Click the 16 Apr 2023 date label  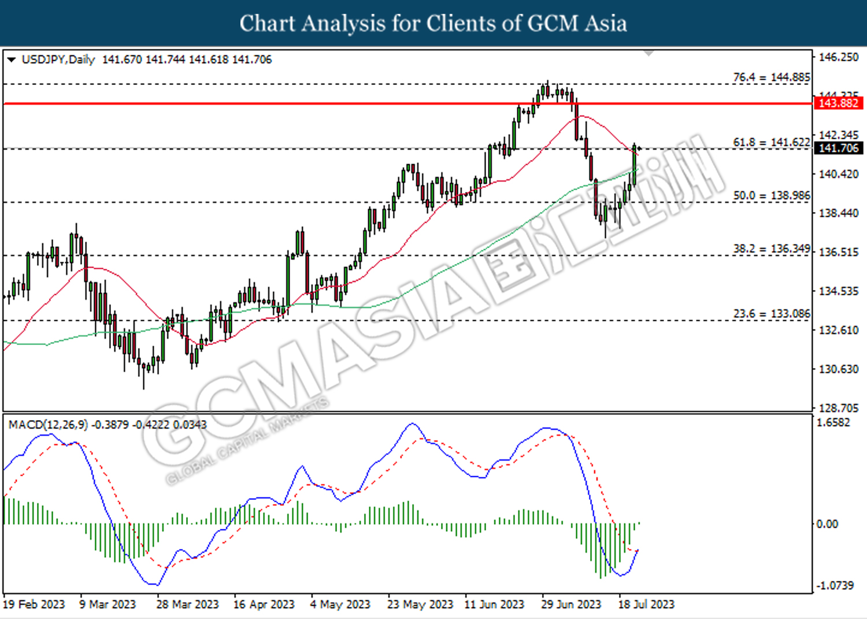coord(264,604)
